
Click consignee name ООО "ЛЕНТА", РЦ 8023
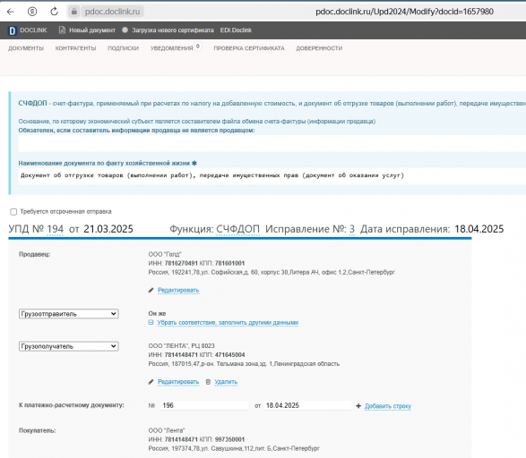point(182,345)
